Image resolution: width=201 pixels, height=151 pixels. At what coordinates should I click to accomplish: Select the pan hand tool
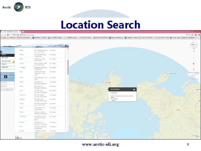(6, 77)
